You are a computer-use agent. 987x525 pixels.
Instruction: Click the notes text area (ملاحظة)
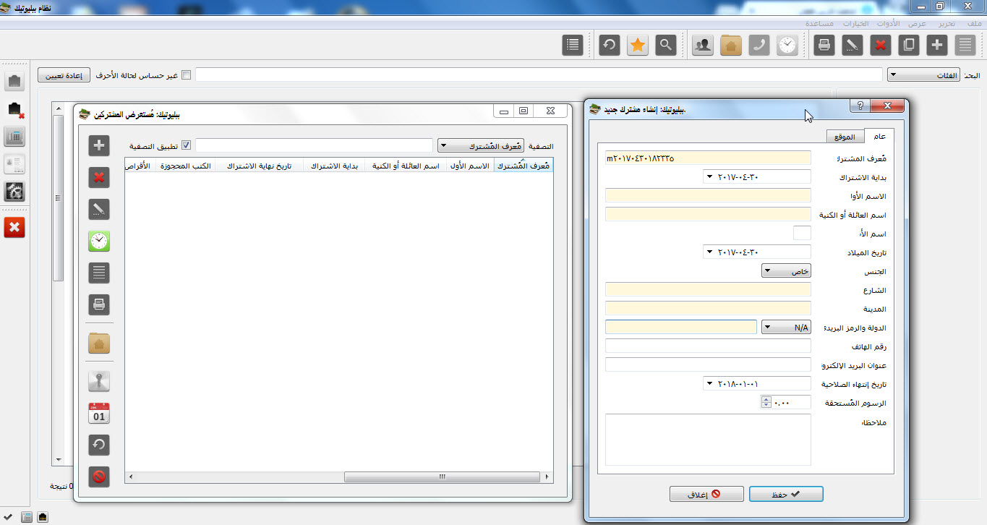tap(708, 440)
